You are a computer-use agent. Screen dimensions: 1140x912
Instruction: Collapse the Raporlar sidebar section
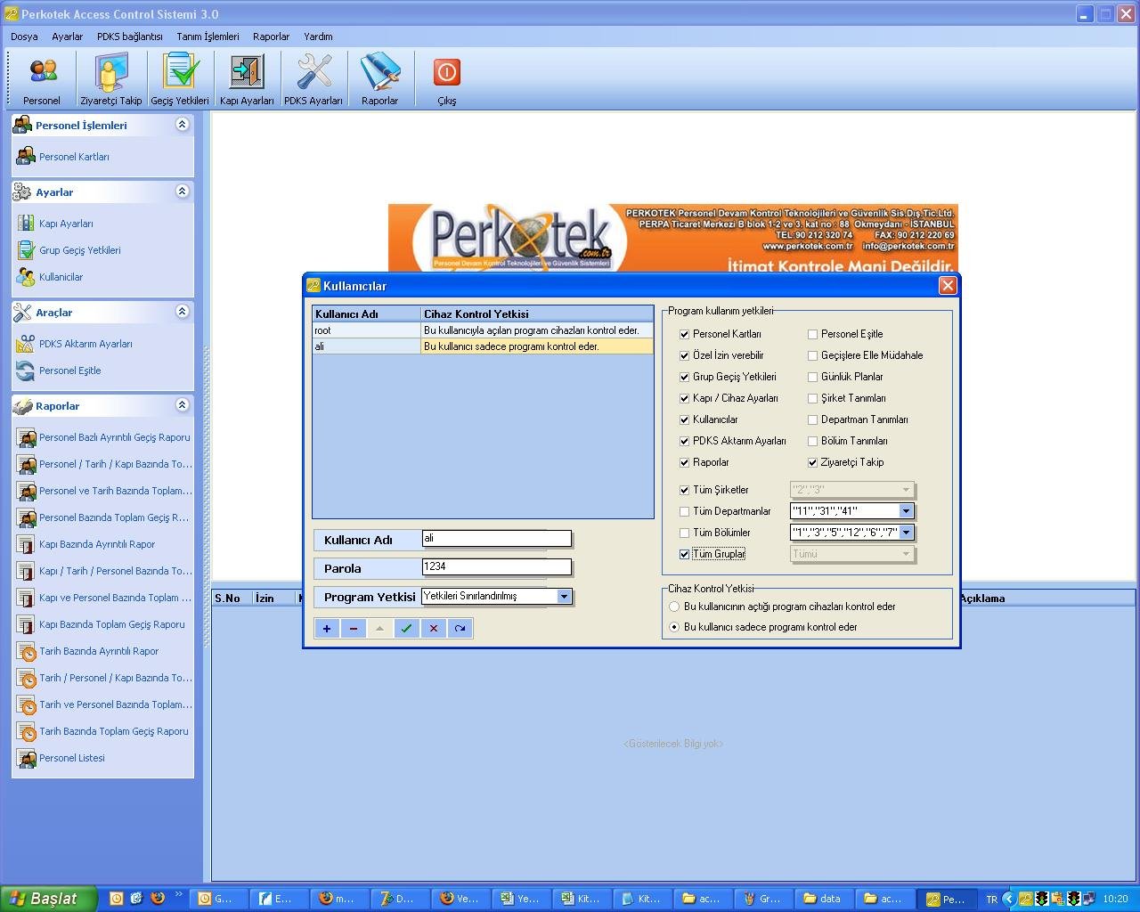click(182, 405)
